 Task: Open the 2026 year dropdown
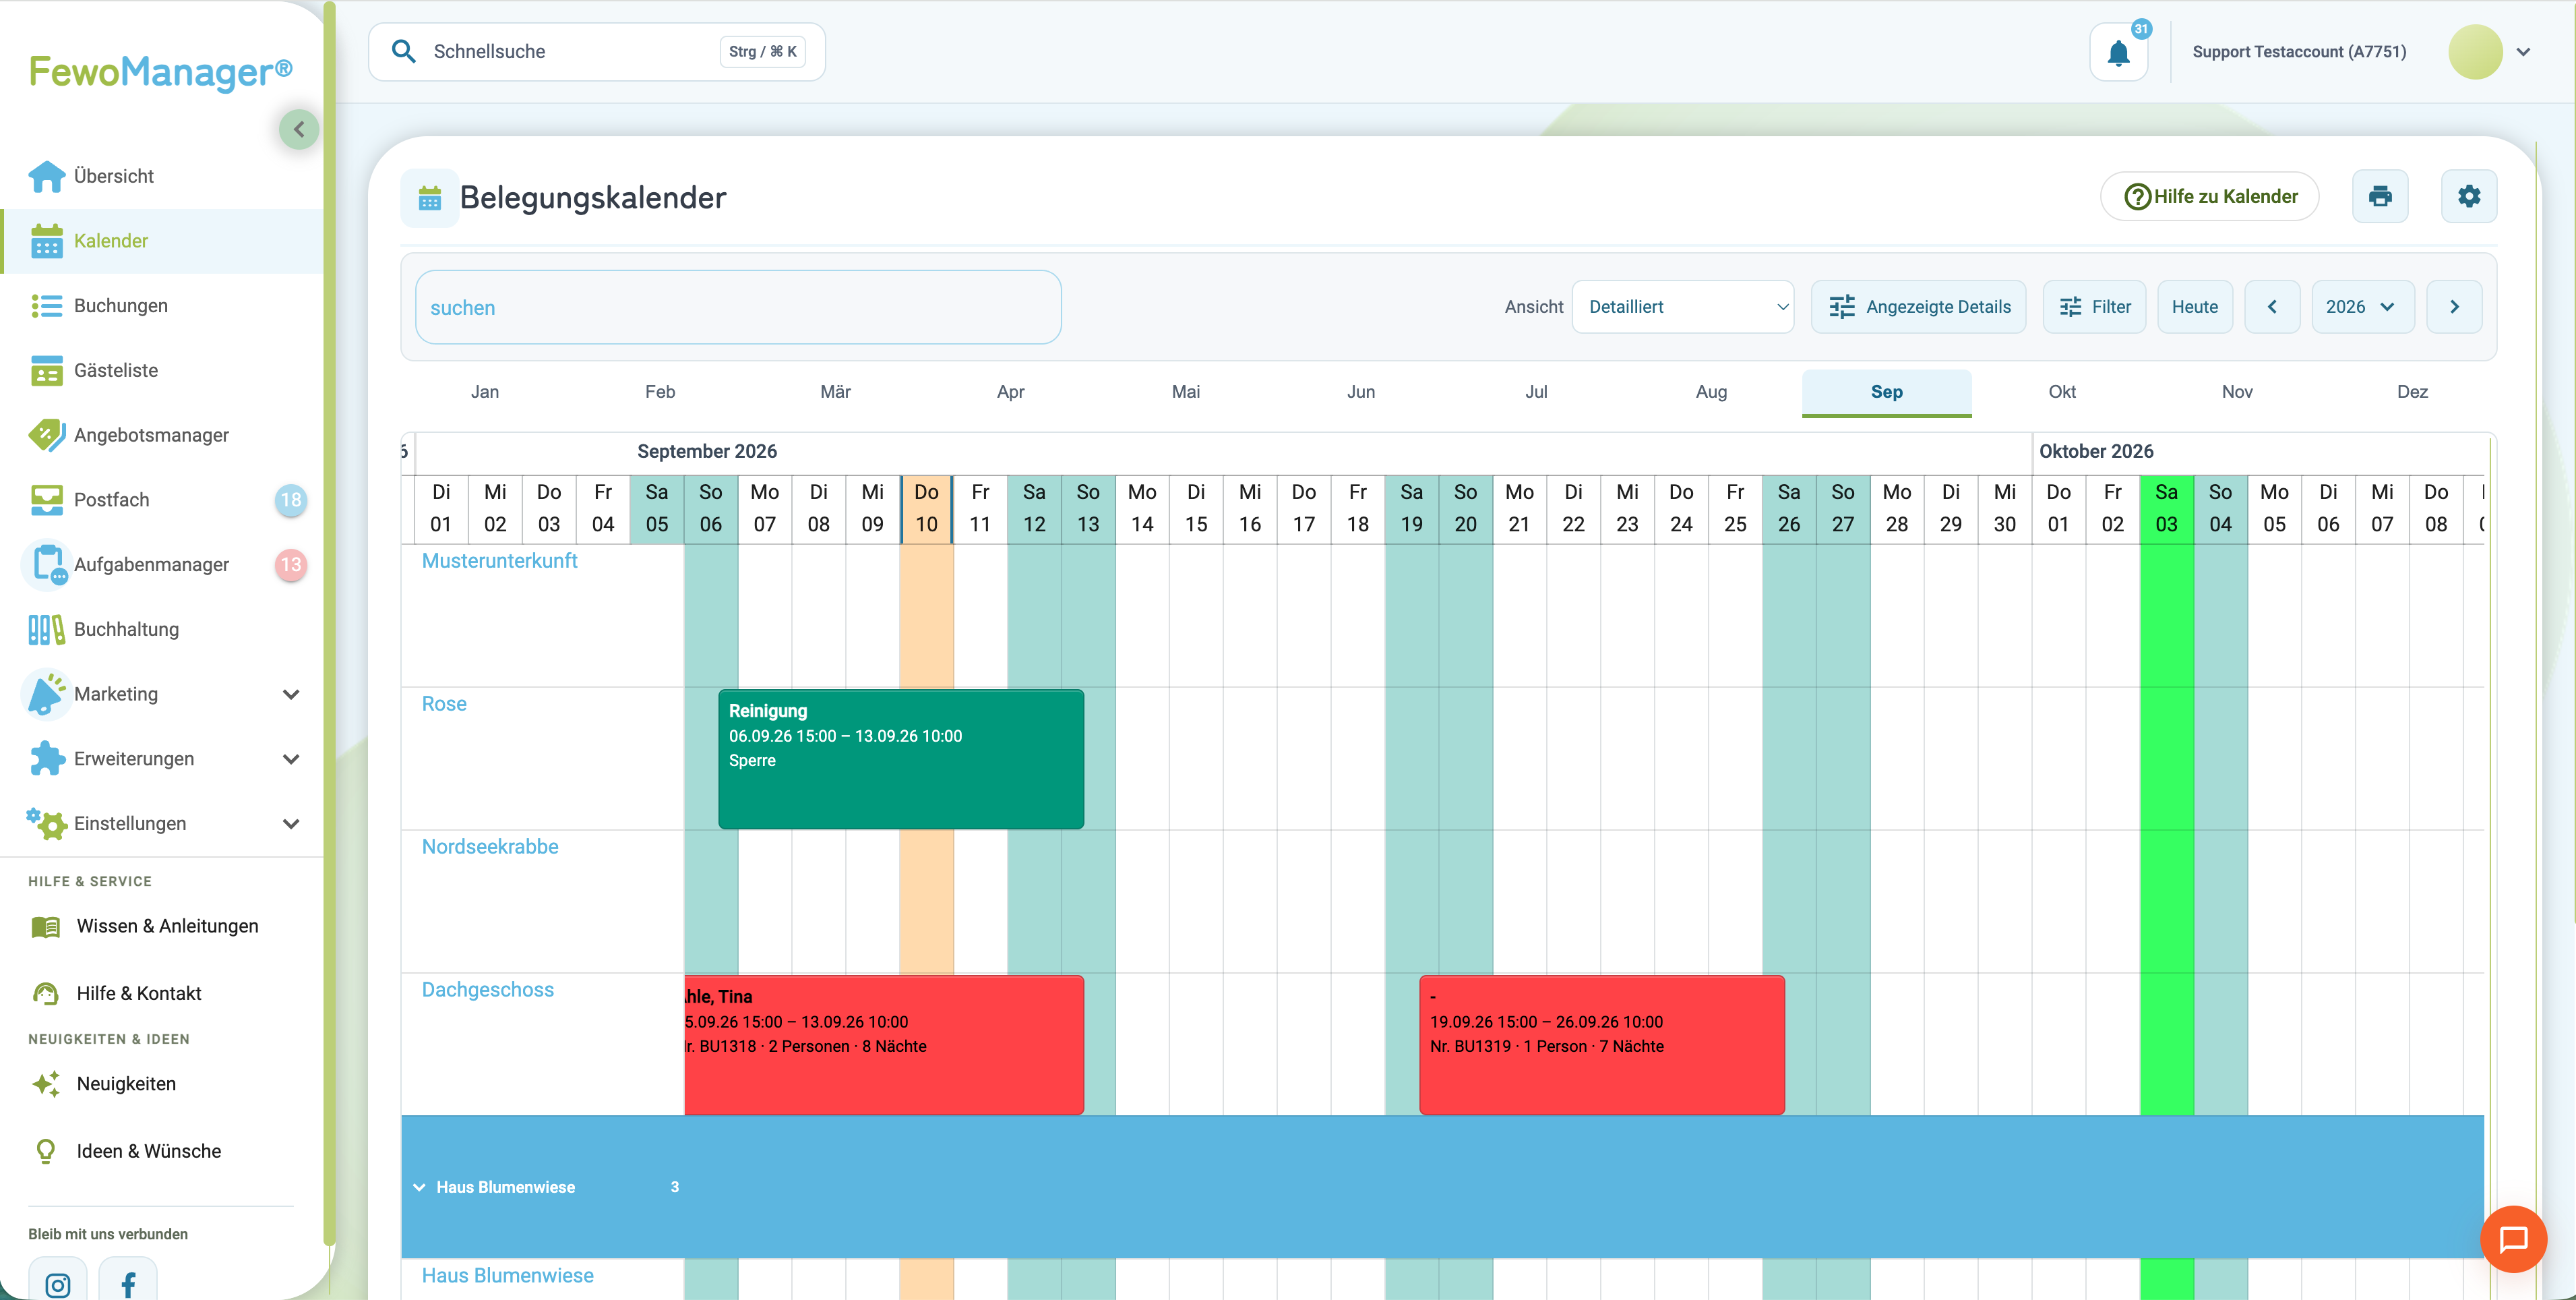(2363, 307)
